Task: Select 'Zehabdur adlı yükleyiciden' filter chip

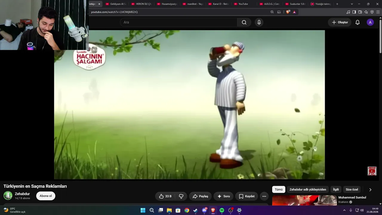Action: [x=308, y=190]
